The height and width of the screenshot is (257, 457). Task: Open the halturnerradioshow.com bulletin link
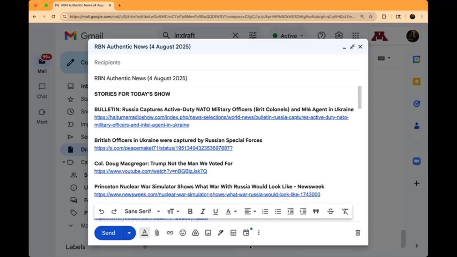point(221,121)
